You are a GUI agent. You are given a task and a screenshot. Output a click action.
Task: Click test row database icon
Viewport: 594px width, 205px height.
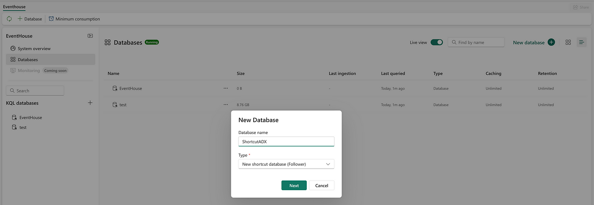115,105
